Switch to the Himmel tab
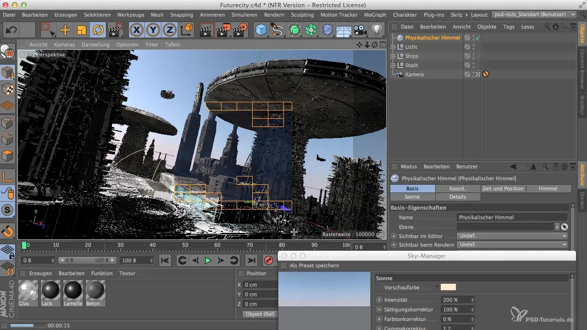The height and width of the screenshot is (330, 587). click(x=548, y=188)
